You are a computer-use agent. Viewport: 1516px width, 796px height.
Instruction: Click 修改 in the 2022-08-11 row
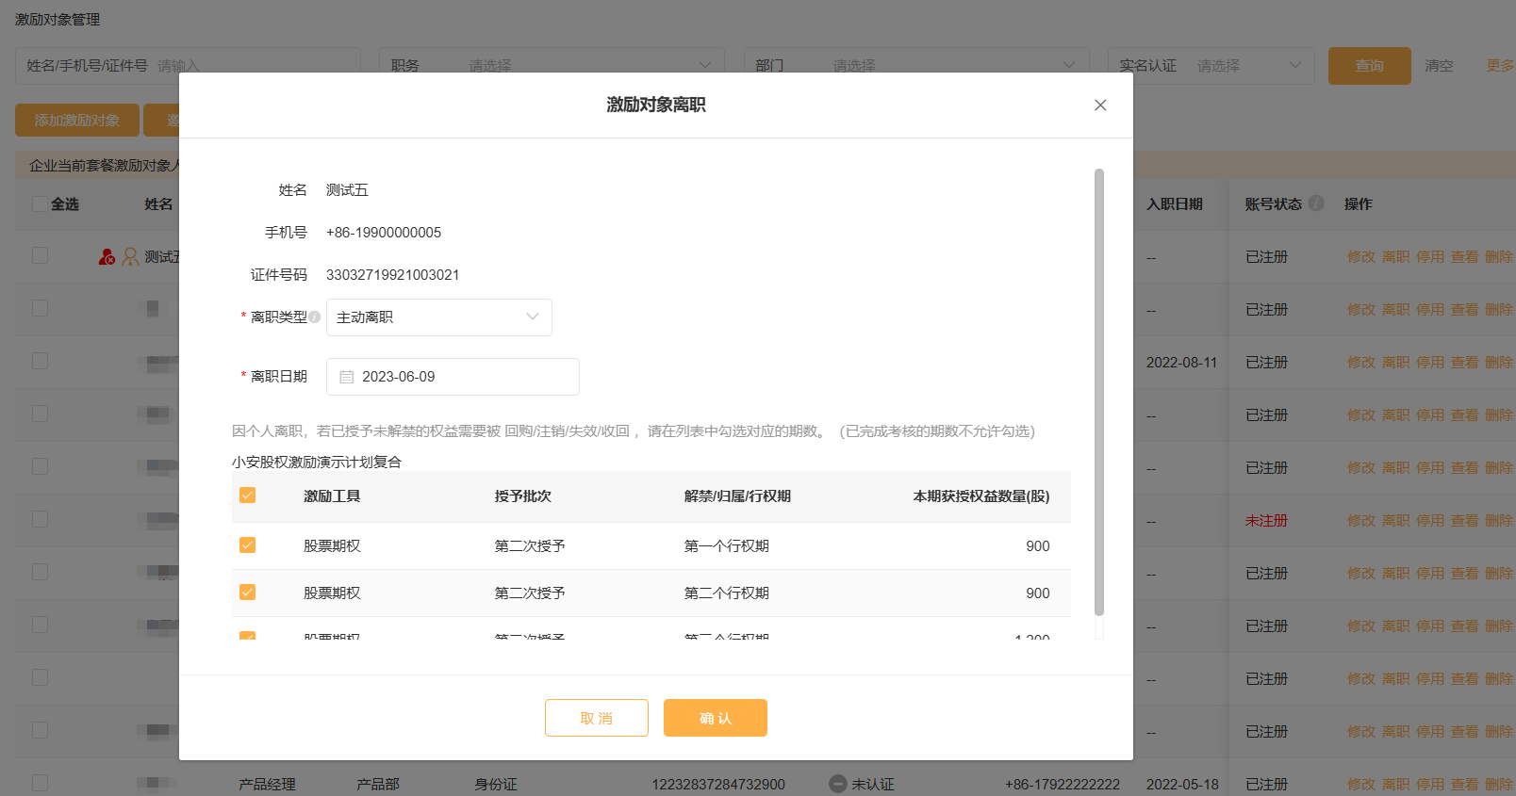click(x=1361, y=363)
